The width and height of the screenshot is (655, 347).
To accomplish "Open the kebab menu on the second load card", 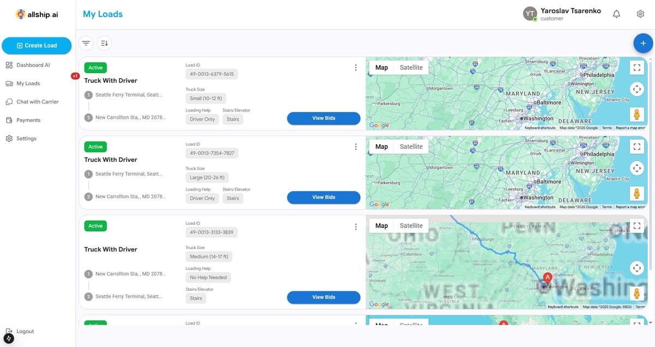I will coord(356,146).
